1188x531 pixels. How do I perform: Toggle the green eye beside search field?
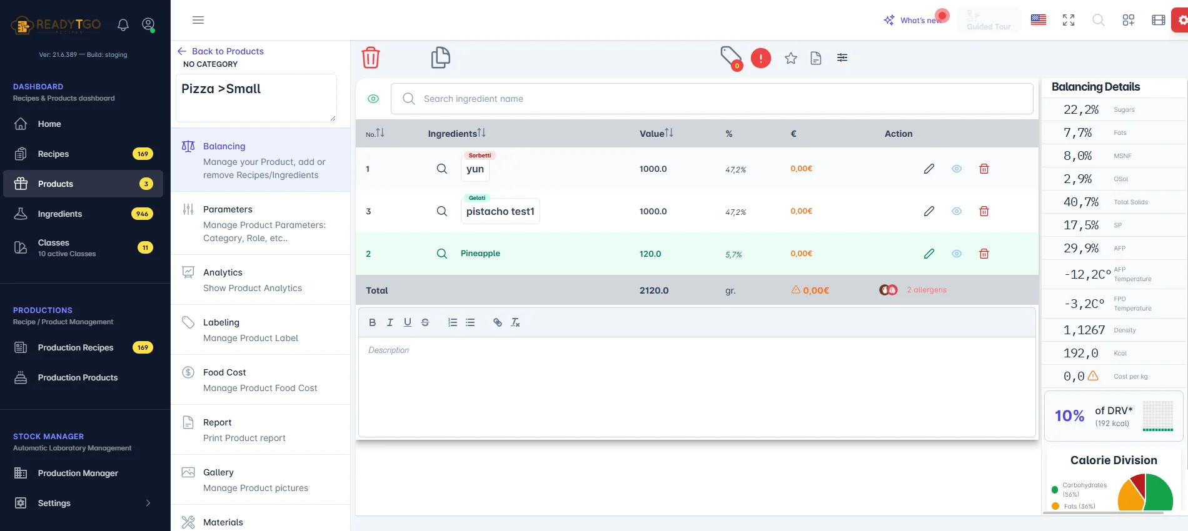coord(373,99)
